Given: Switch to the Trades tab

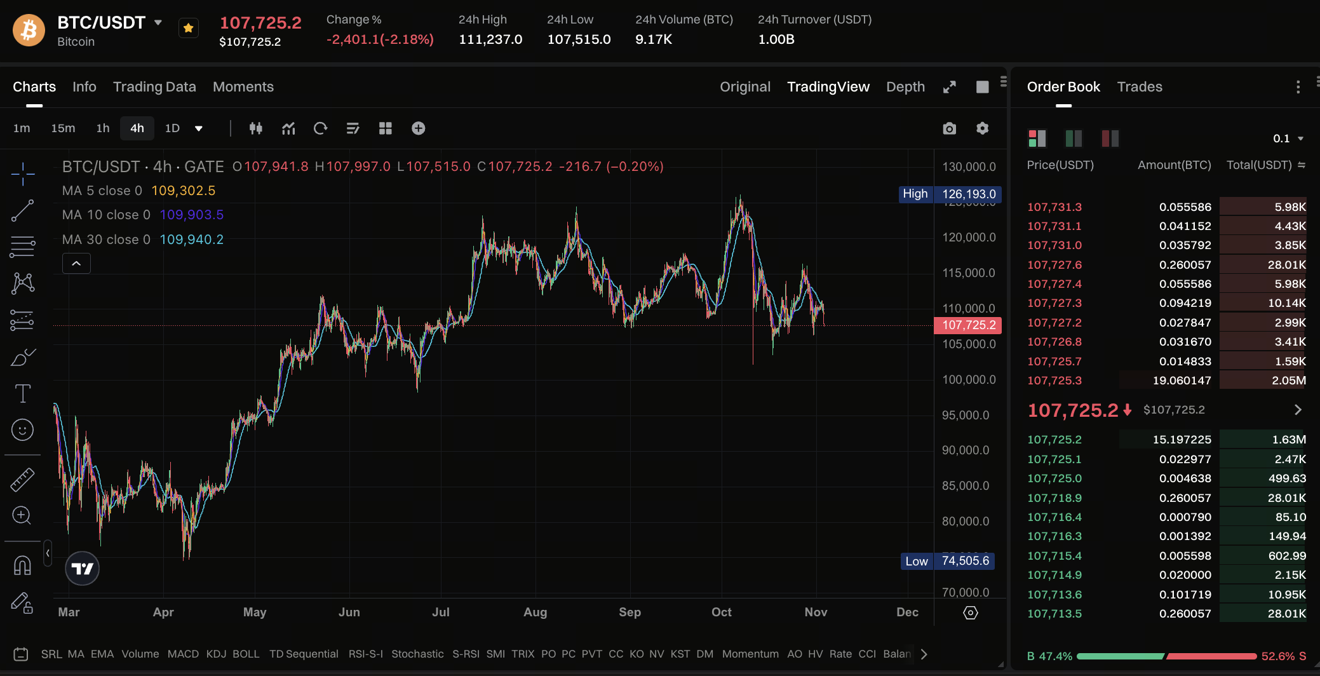Looking at the screenshot, I should 1140,87.
